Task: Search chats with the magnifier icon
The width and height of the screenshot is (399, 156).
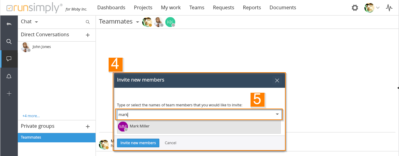Action: point(88,22)
